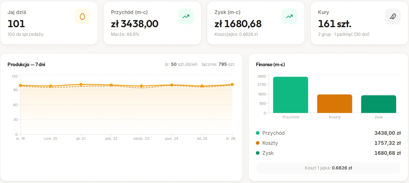Image resolution: width=409 pixels, height=183 pixels.
Task: Click the 'Marża: 48.9%' text
Action: [x=125, y=34]
